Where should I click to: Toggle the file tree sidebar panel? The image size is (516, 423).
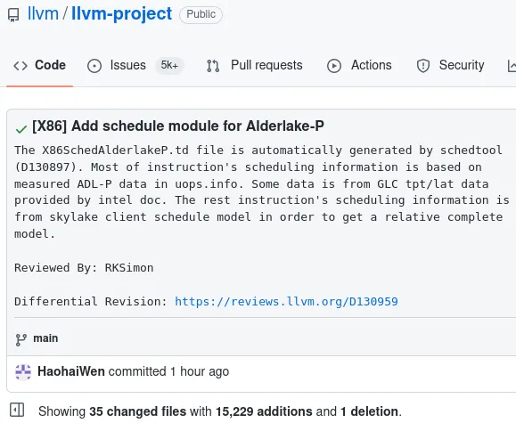point(17,410)
